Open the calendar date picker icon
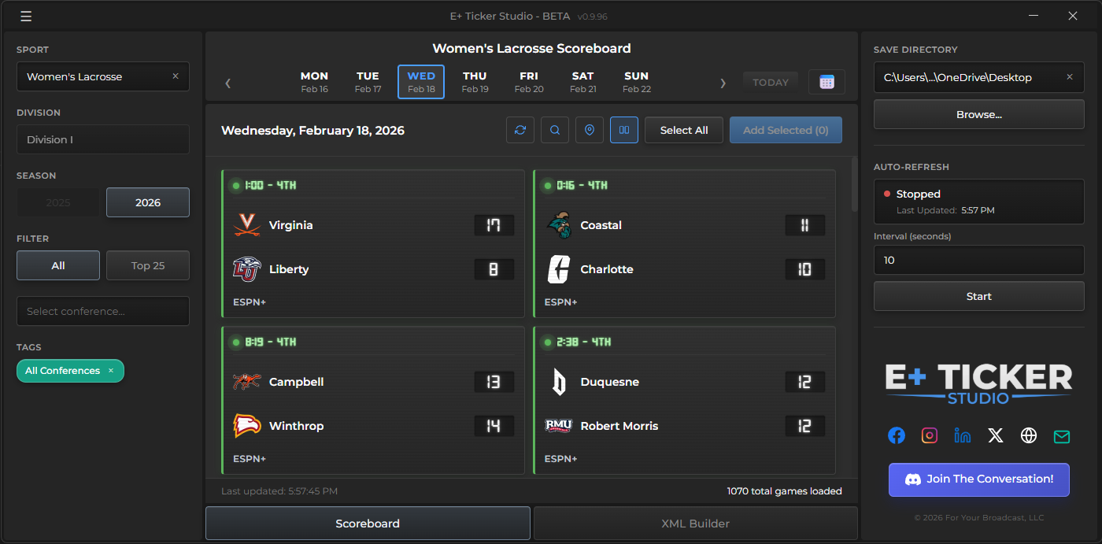The height and width of the screenshot is (544, 1102). (826, 82)
